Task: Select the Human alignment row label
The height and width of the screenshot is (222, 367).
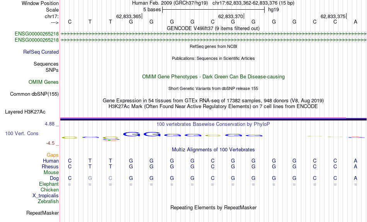Action: (x=51, y=161)
